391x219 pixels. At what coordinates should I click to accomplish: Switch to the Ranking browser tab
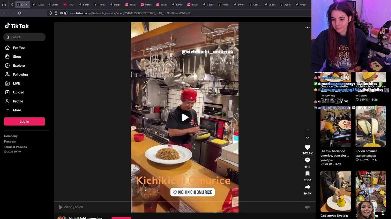177,5
